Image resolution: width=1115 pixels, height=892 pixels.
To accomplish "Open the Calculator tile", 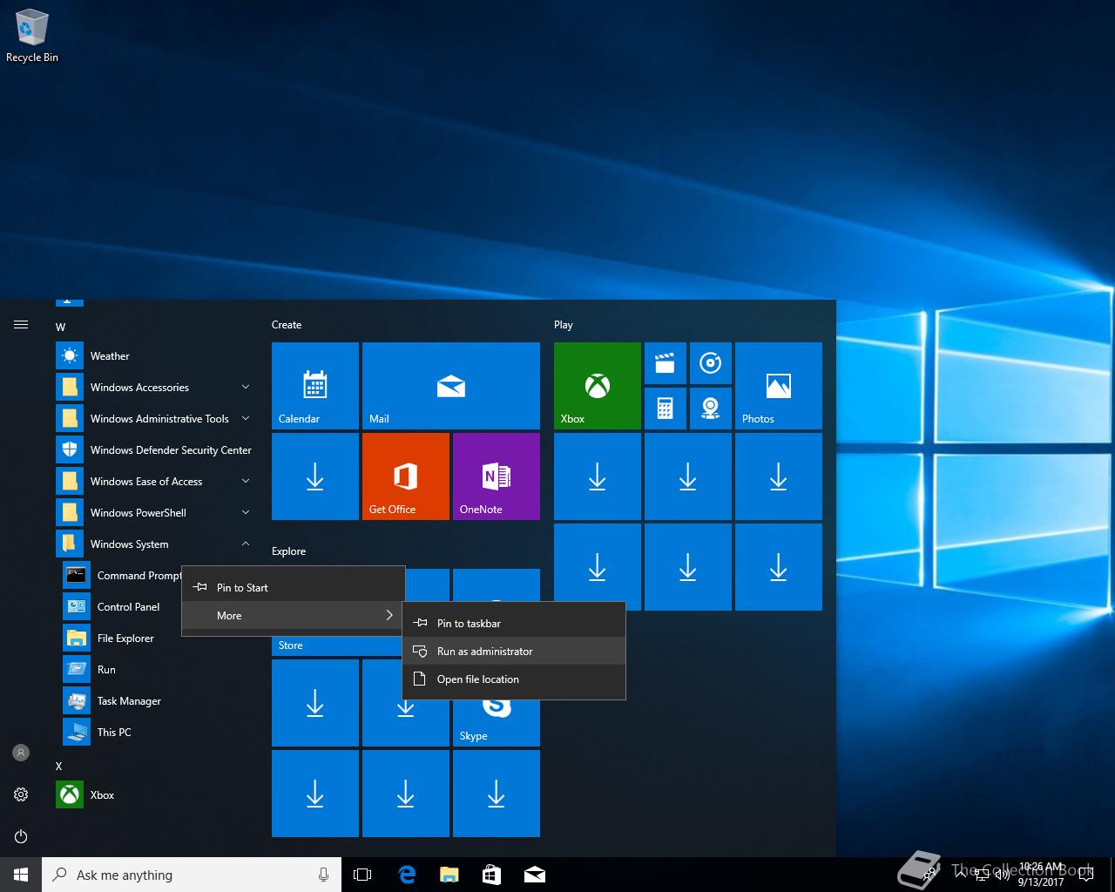I will tap(666, 409).
